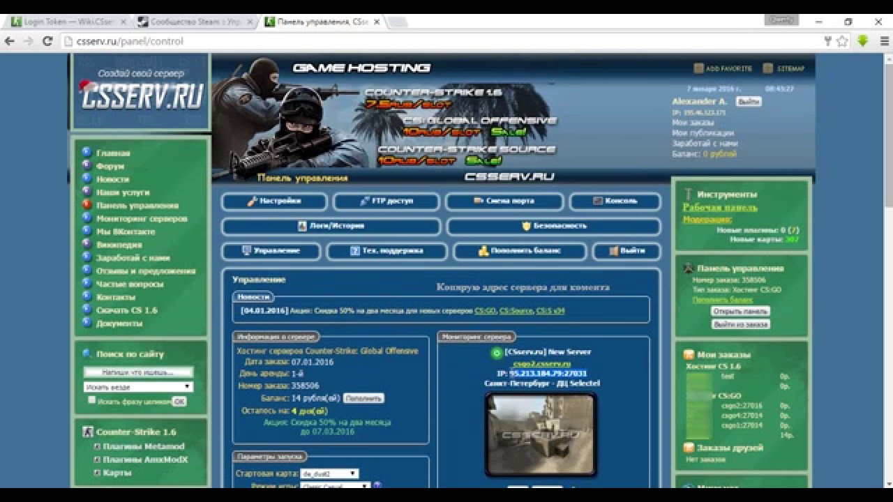Open the Главная sidebar link
Image resolution: width=893 pixels, height=502 pixels.
(x=113, y=153)
